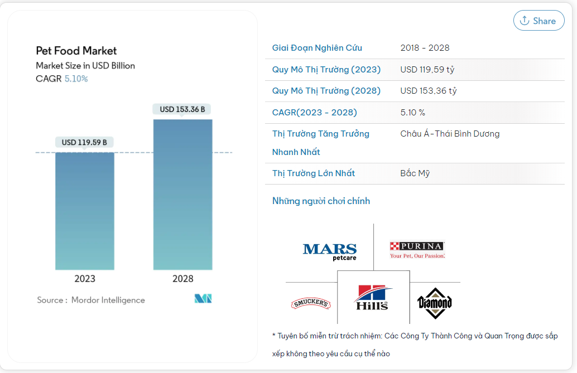Click the Diamond pet food logo
The image size is (577, 373).
click(434, 303)
